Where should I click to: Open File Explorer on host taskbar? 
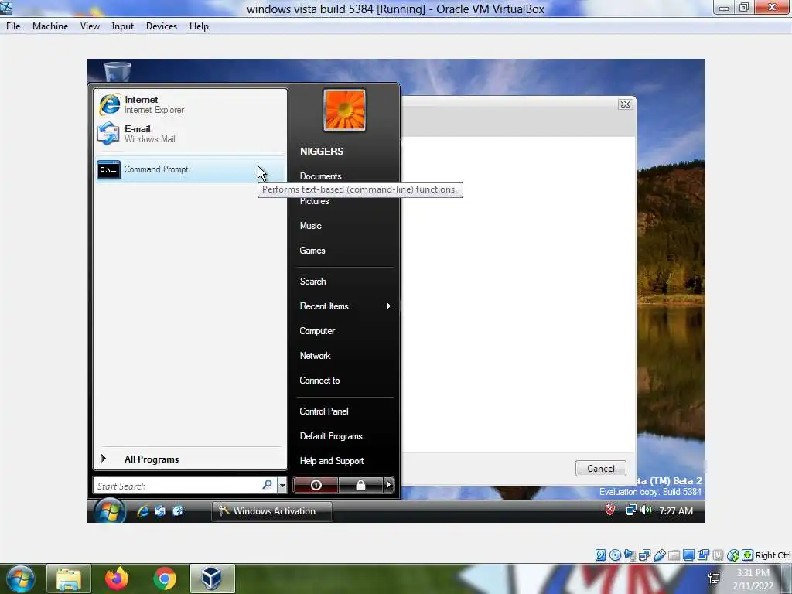click(69, 579)
